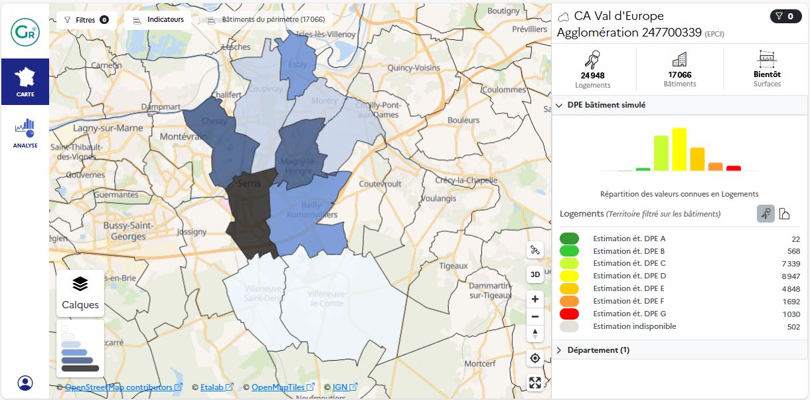This screenshot has height=400, width=810.
Task: Toggle distribution by Logements keys icon
Action: (766, 213)
